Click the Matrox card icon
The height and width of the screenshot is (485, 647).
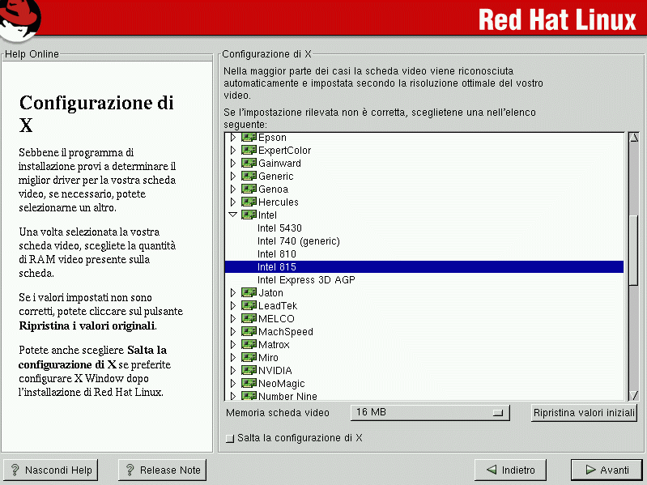tap(249, 345)
